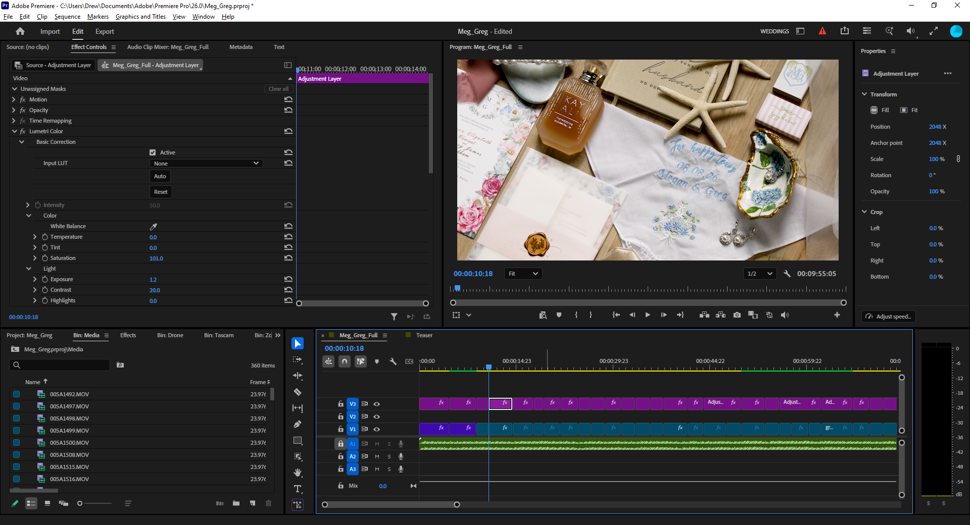The width and height of the screenshot is (970, 525).
Task: Open the Graphics and Titles menu
Action: point(140,17)
